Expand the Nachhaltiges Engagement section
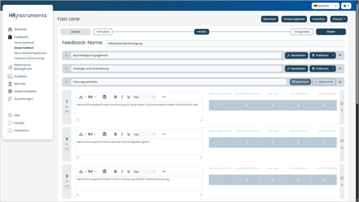359x202 pixels. (x=340, y=55)
